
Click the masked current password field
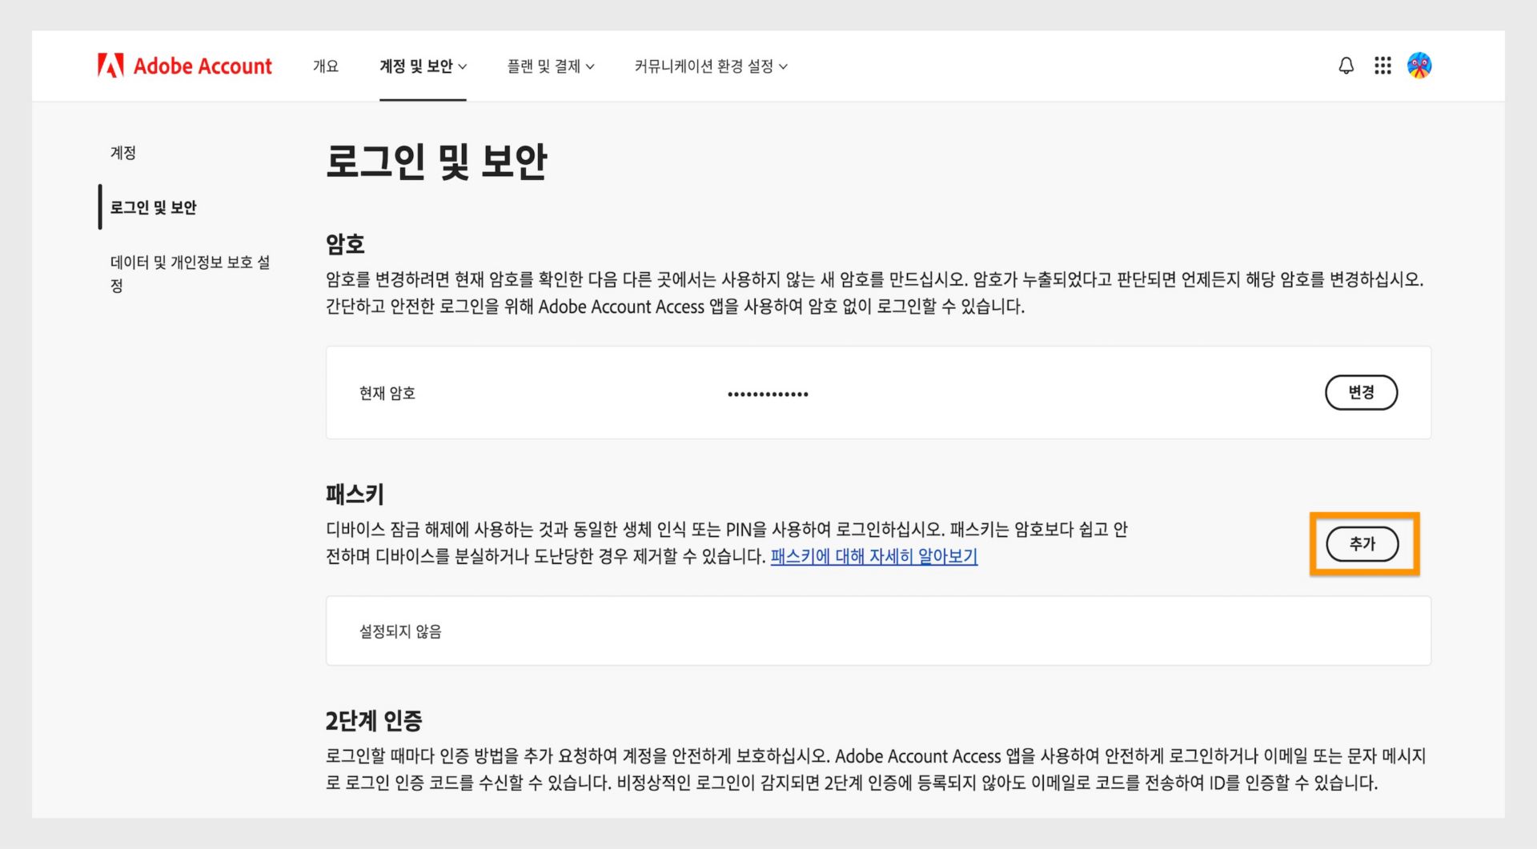click(768, 393)
